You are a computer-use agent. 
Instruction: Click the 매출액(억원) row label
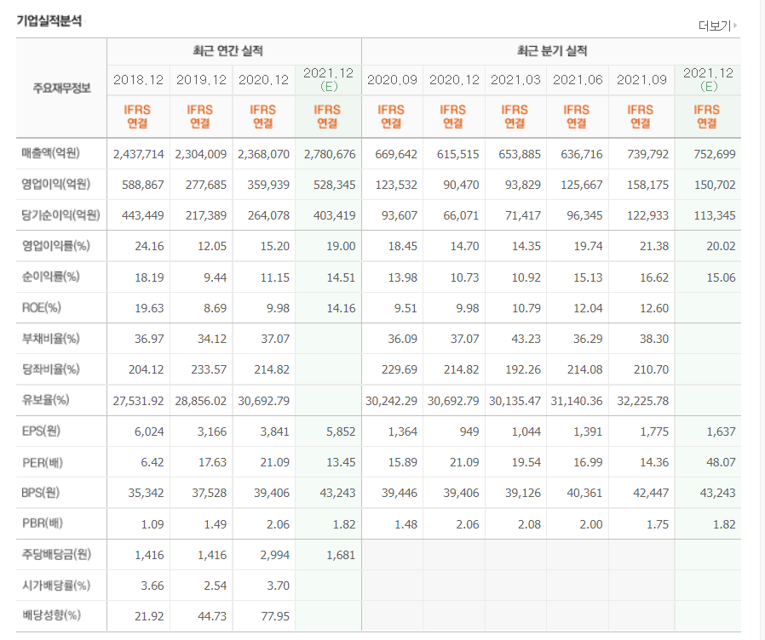click(51, 153)
